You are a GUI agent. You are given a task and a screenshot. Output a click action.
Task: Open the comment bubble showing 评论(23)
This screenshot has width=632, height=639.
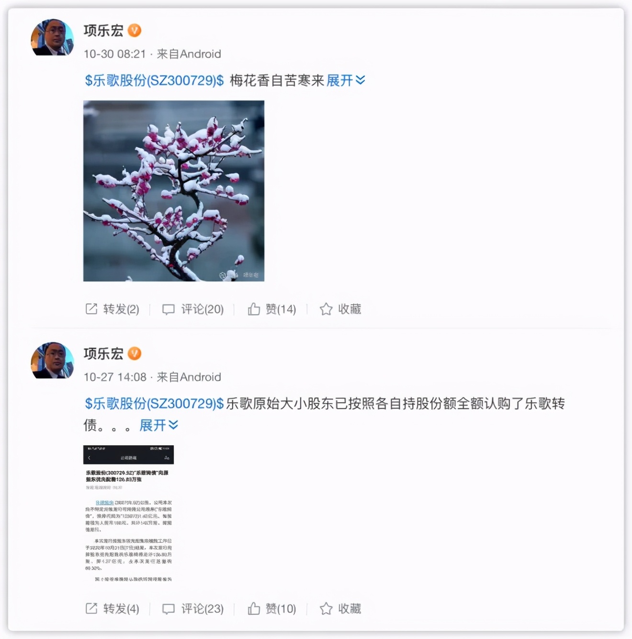click(x=168, y=609)
